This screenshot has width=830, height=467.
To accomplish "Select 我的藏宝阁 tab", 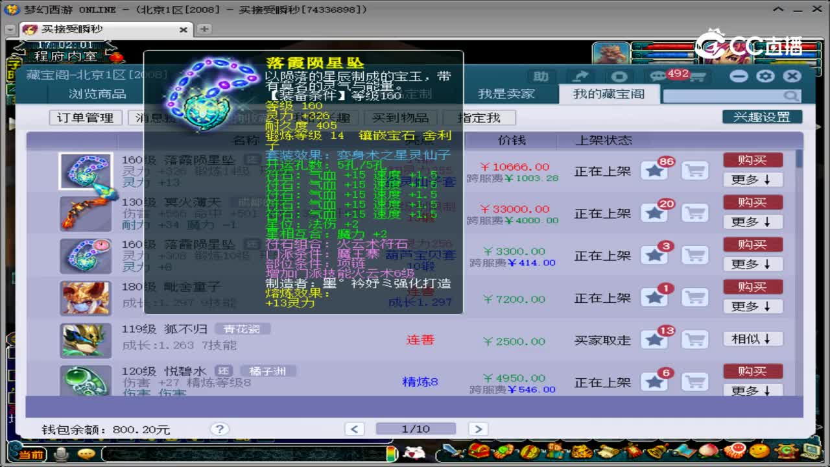I will click(609, 93).
